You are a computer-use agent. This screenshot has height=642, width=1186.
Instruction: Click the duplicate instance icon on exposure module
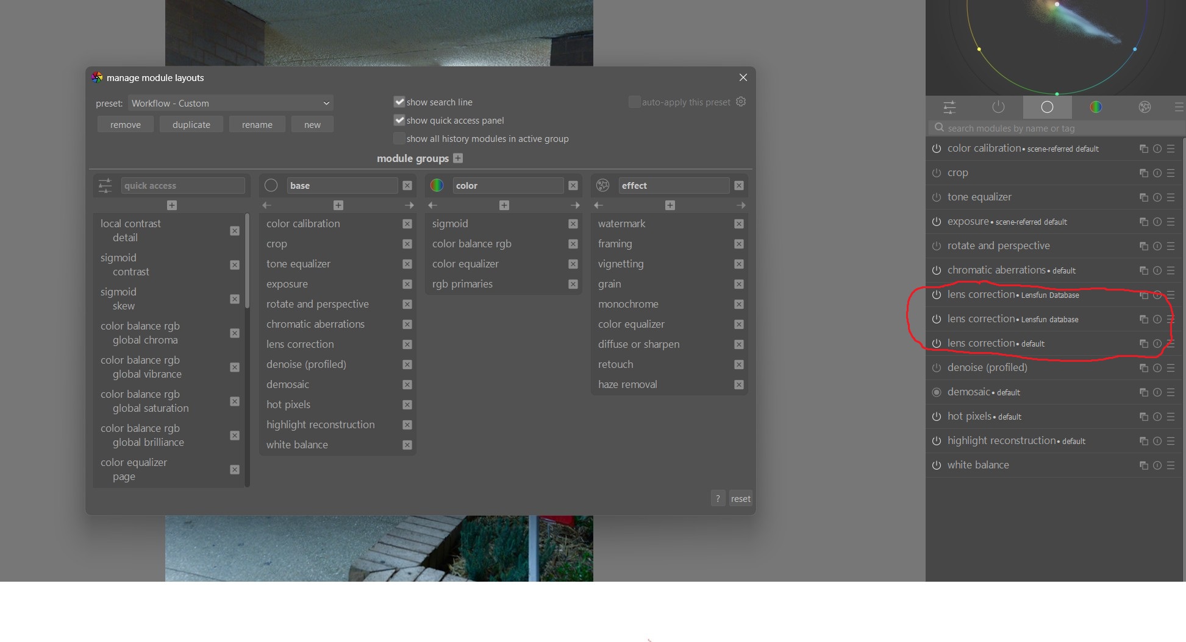tap(1143, 221)
